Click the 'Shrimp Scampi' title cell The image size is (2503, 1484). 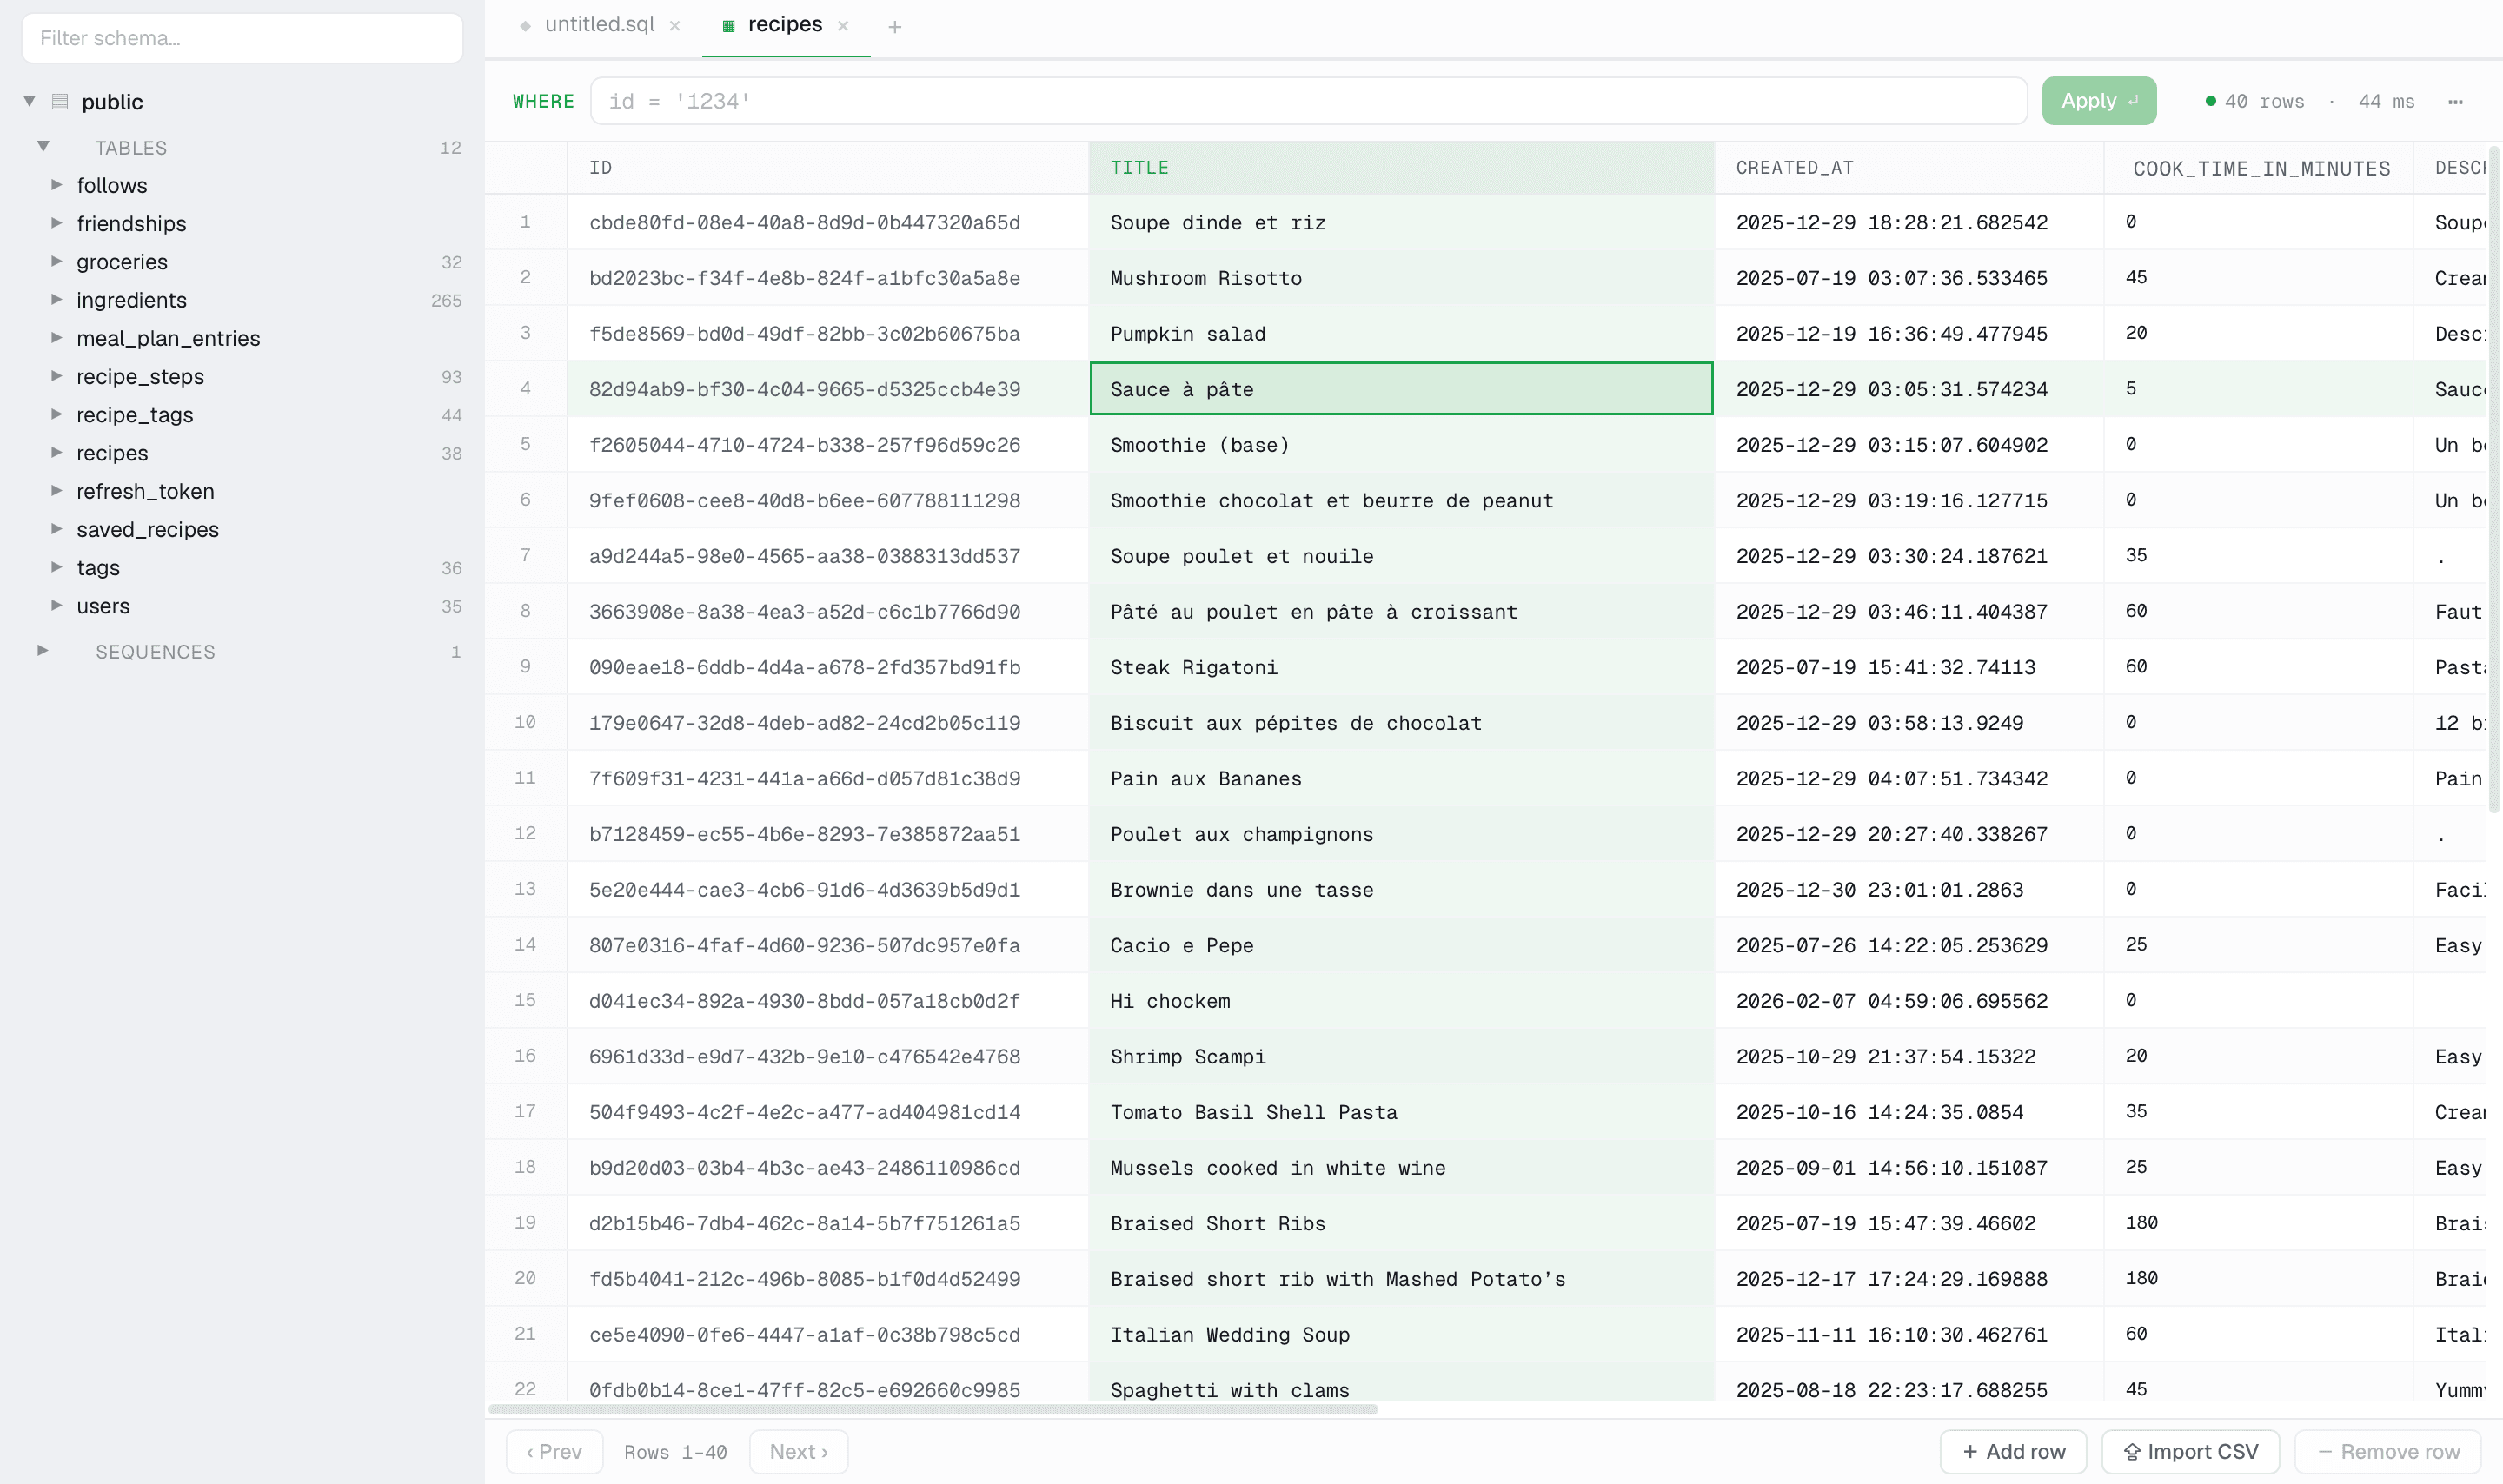tap(1401, 1056)
